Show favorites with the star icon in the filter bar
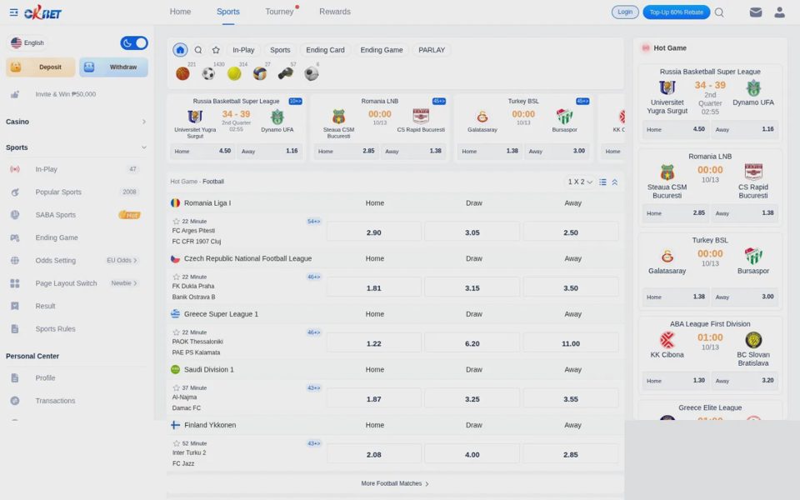This screenshot has height=500, width=800. pos(216,50)
